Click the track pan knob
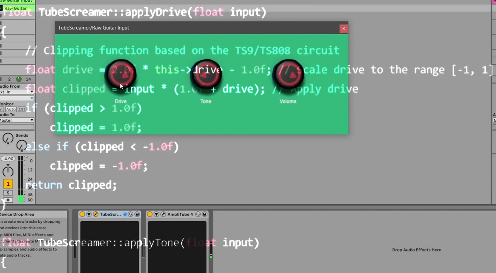This screenshot has height=273, width=496. (8, 171)
